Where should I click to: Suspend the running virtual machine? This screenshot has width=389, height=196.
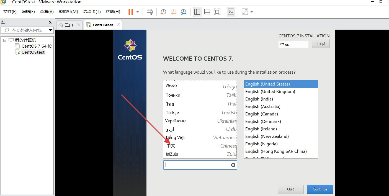click(131, 12)
